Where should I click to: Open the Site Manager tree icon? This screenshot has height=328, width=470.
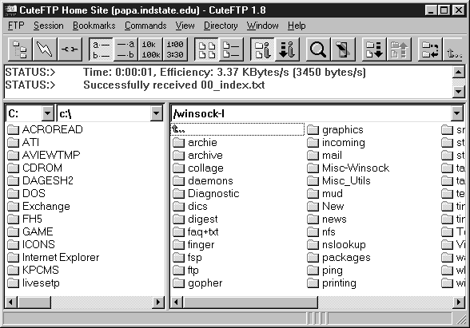click(x=20, y=49)
